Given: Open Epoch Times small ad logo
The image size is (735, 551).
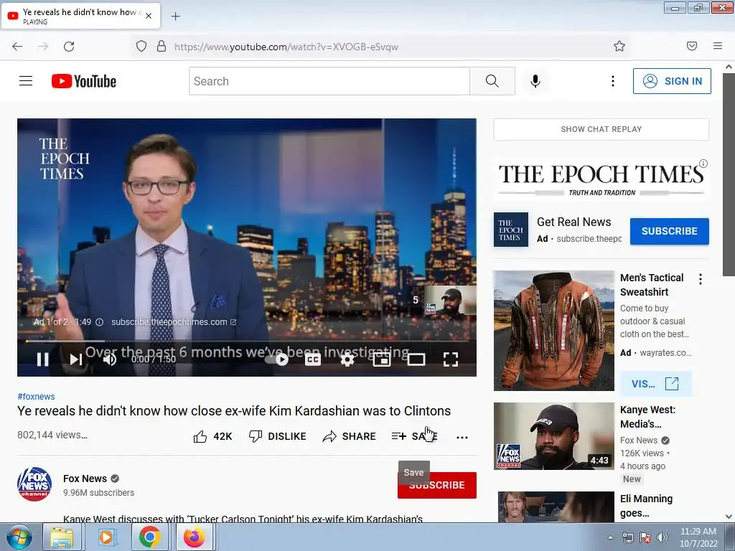Looking at the screenshot, I should click(x=511, y=230).
